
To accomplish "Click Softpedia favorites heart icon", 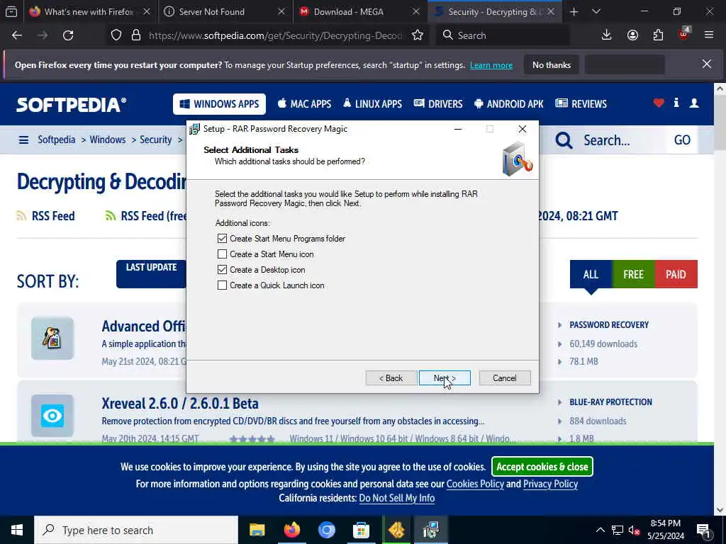I will (x=659, y=103).
